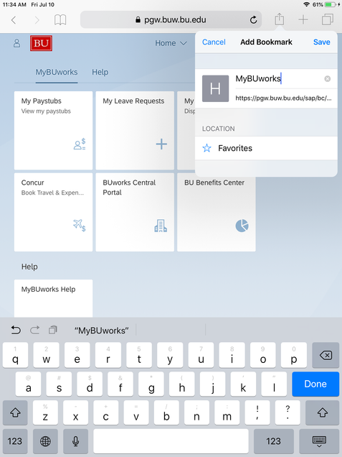This screenshot has width=342, height=457.
Task: Tap the right 123 numbers key
Action: click(x=273, y=441)
